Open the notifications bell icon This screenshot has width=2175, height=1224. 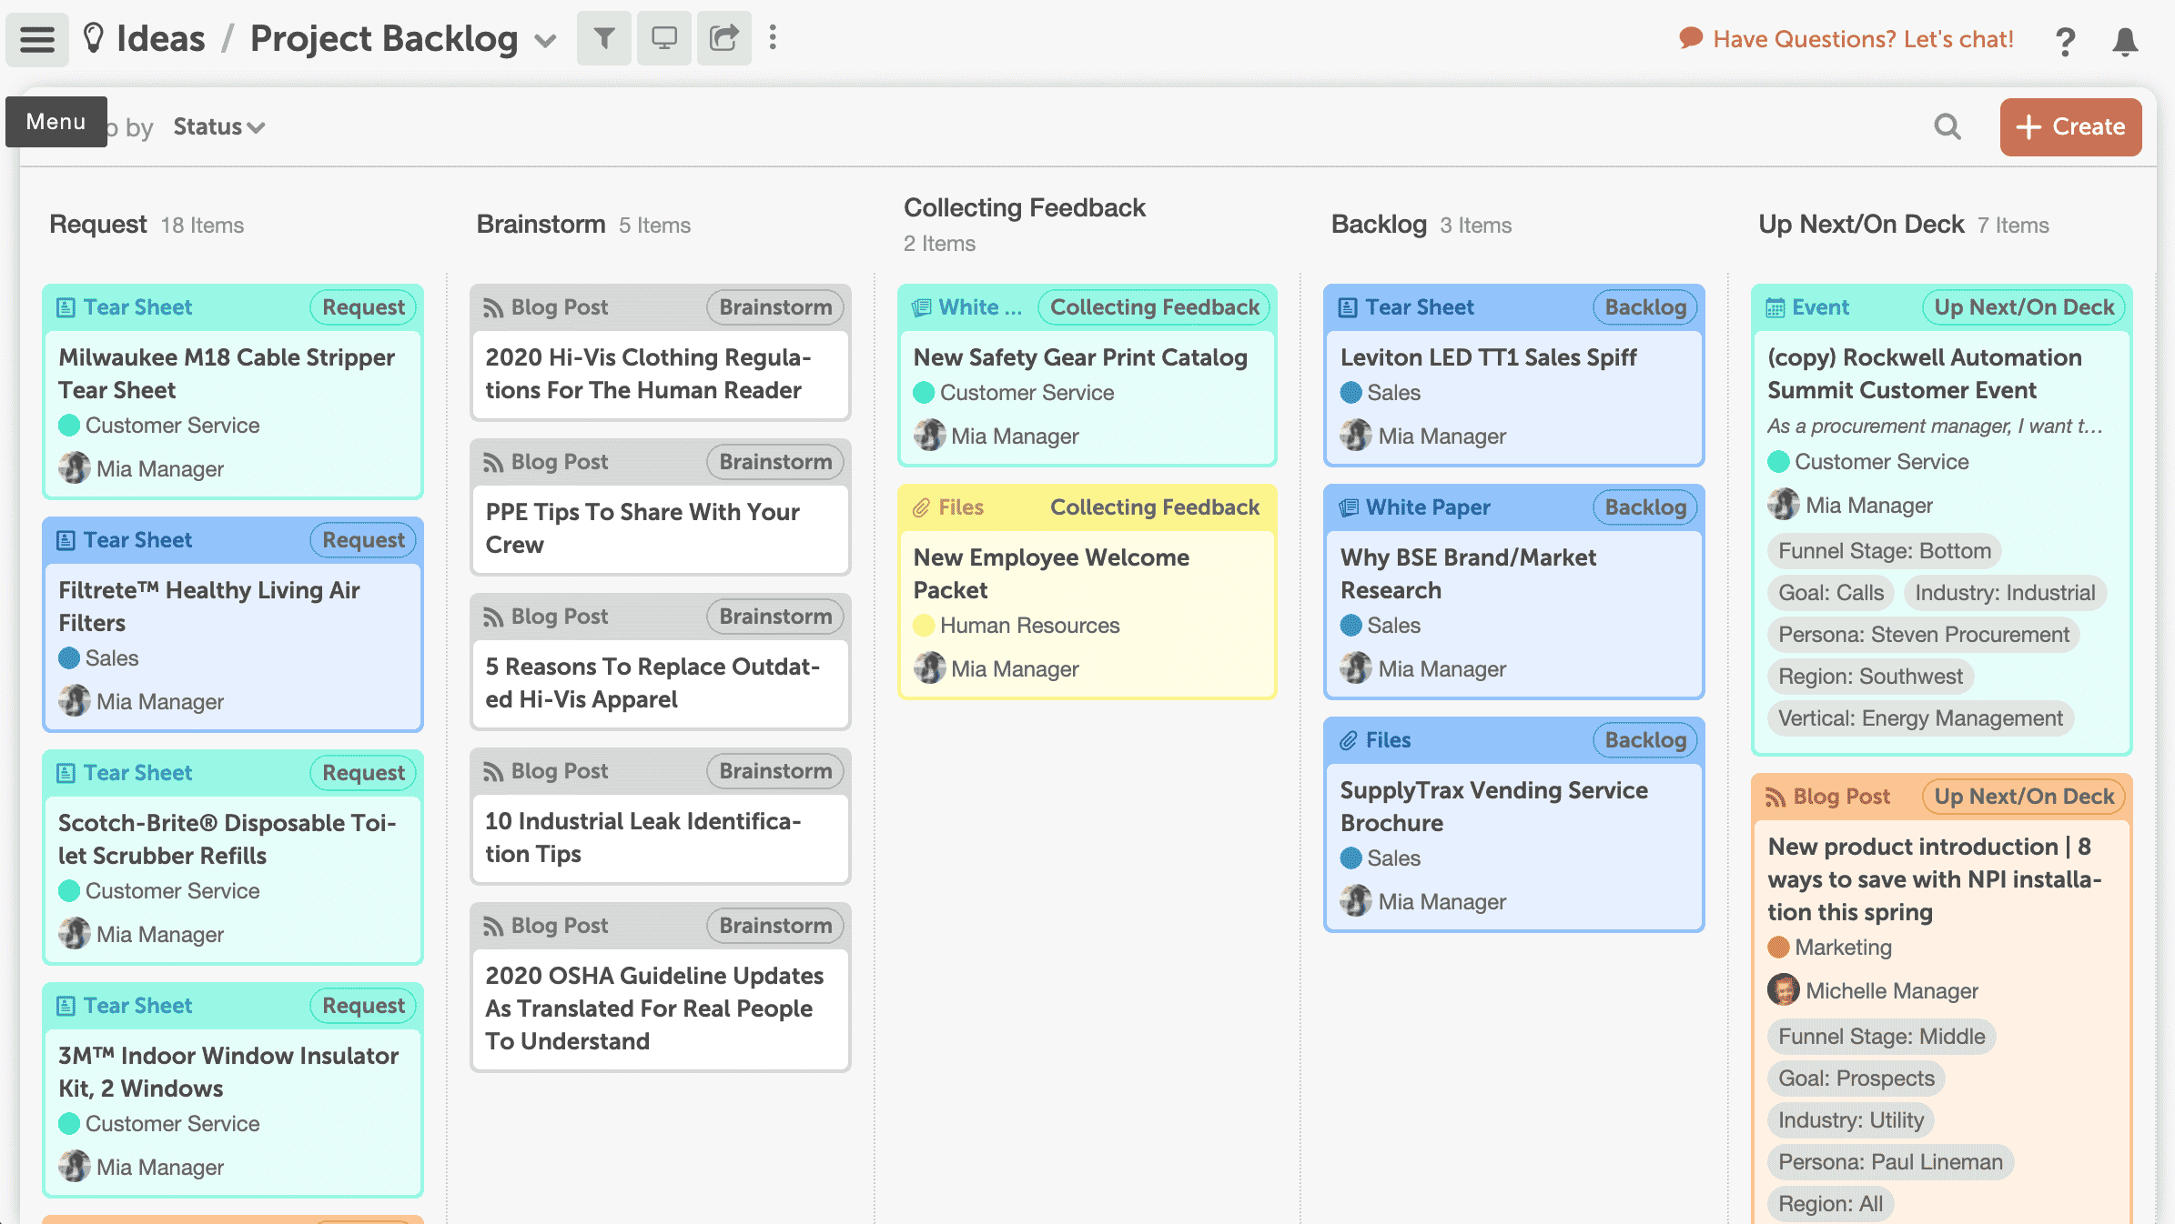[2127, 40]
